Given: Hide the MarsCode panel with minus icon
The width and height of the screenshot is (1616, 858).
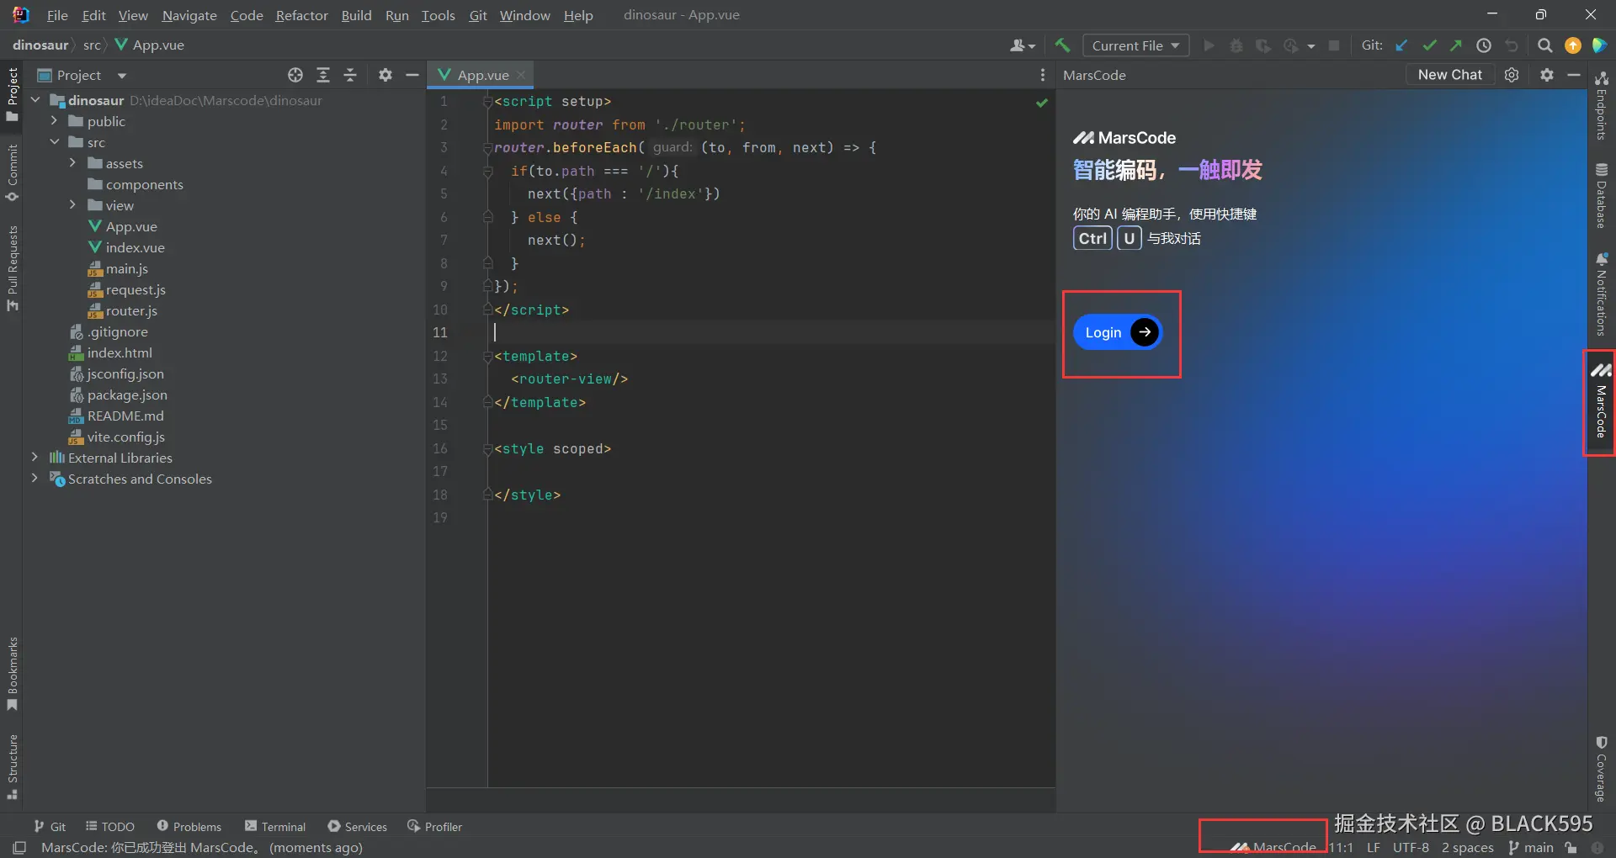Looking at the screenshot, I should (1574, 75).
